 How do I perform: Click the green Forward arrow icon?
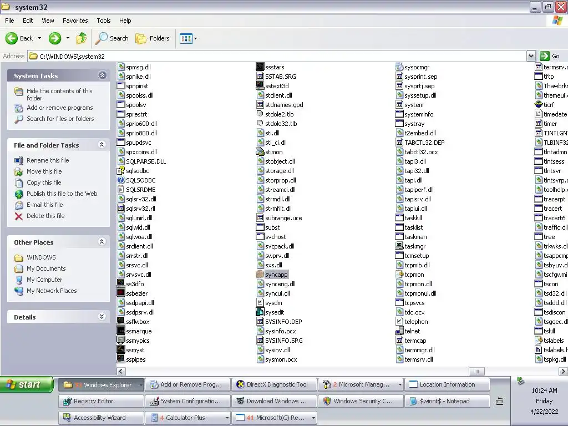[55, 38]
